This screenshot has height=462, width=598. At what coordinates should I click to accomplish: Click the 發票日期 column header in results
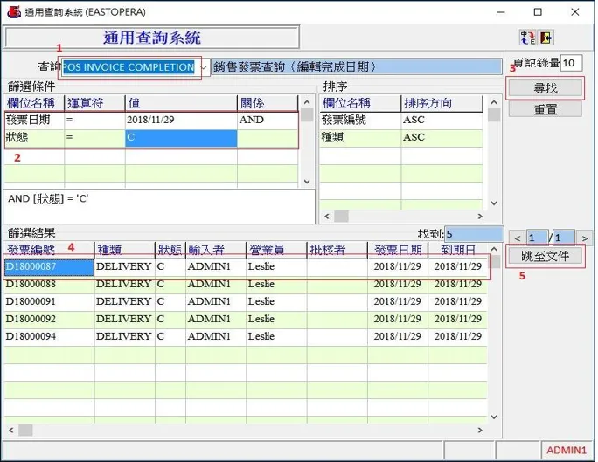tap(398, 250)
